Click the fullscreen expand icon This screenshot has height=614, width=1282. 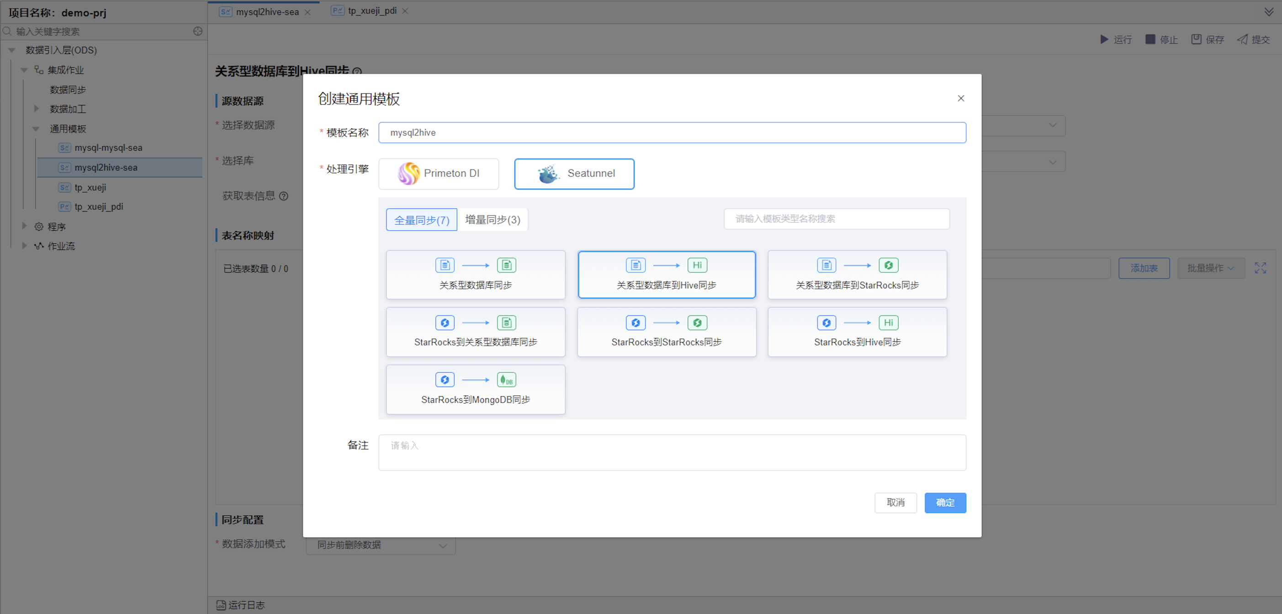tap(1260, 268)
